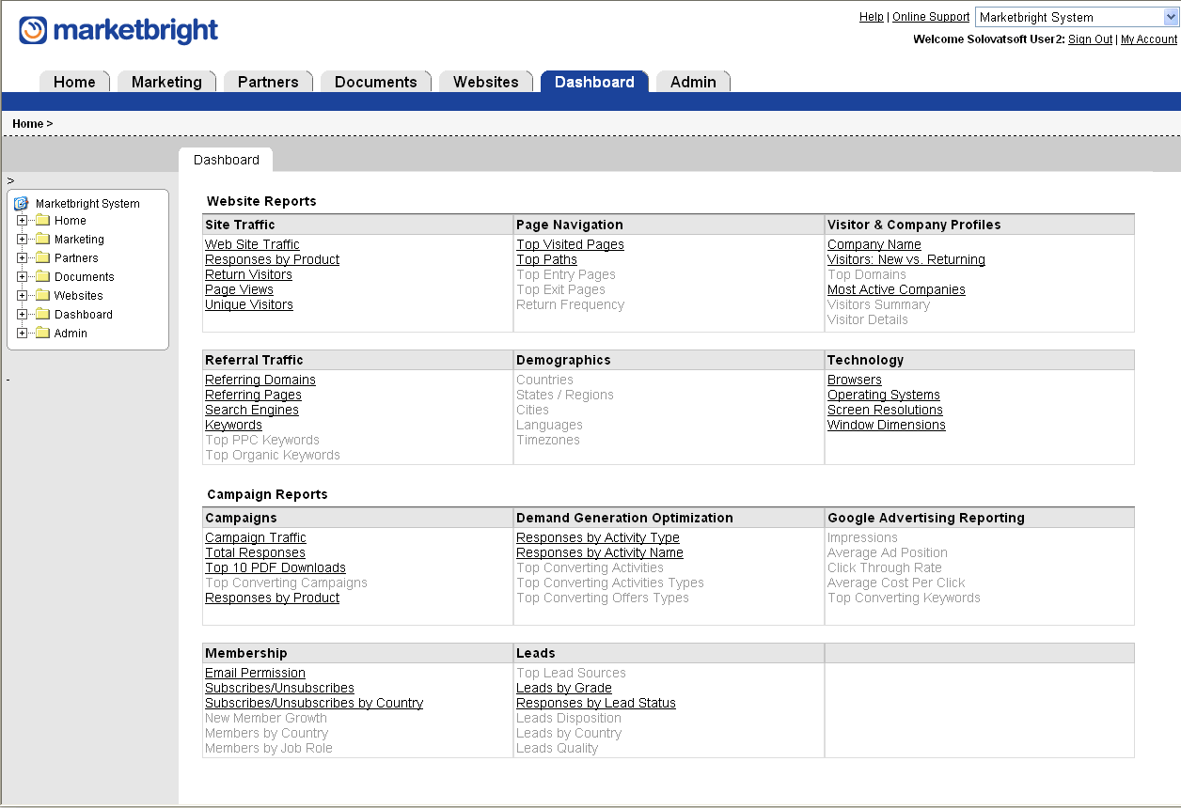
Task: Click the Websites folder icon in tree
Action: point(42,296)
